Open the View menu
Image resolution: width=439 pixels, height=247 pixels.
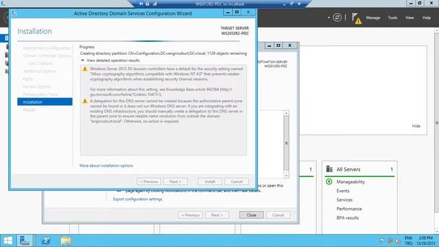410,18
